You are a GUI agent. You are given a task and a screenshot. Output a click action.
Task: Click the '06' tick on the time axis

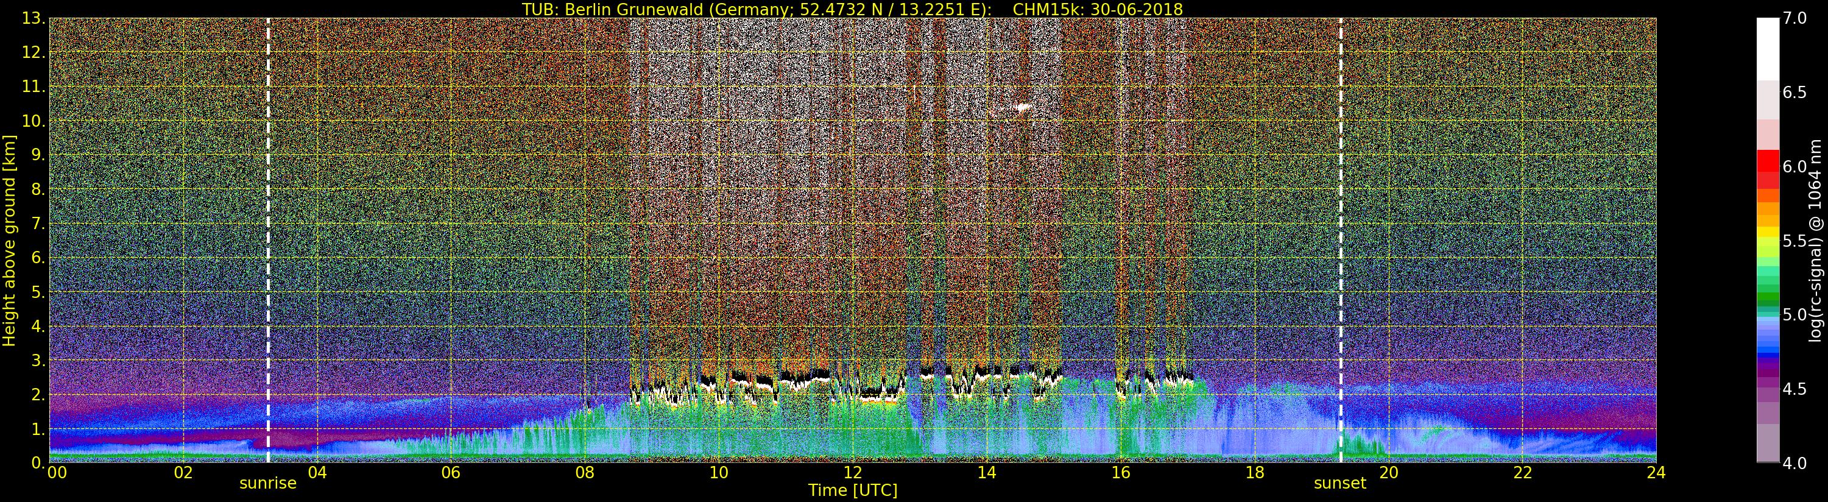click(x=451, y=472)
